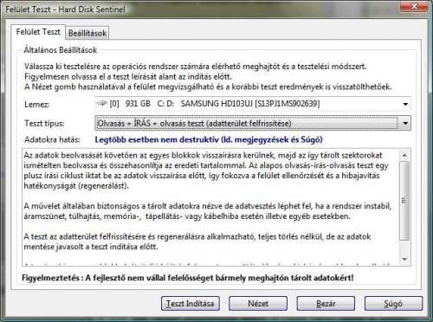Click the description box scrollbar thumb
Viewport: 433px width, 322px height.
click(404, 201)
